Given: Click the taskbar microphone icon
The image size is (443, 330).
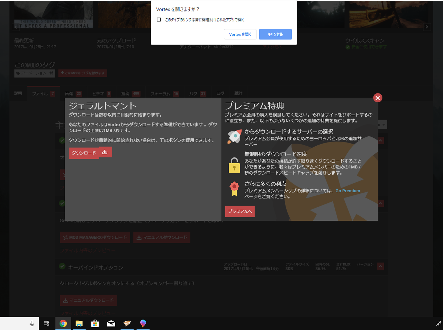Looking at the screenshot, I should 32,323.
